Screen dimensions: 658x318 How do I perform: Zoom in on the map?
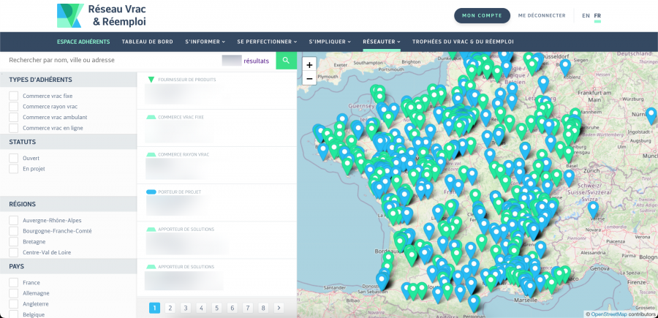(x=309, y=65)
